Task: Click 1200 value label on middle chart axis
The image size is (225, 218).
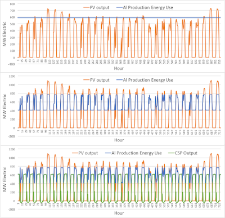Action: 12,76
